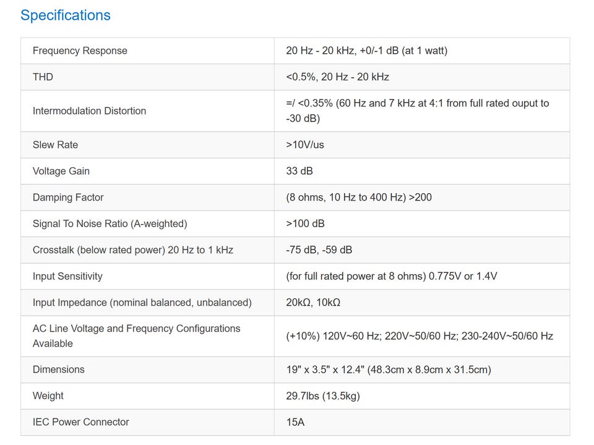Viewport: 594px width, 445px height.
Task: Click the Slew Rate label
Action: pyautogui.click(x=55, y=145)
